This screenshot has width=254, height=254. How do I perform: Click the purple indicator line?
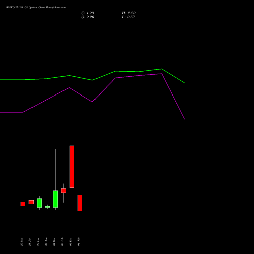92,102
